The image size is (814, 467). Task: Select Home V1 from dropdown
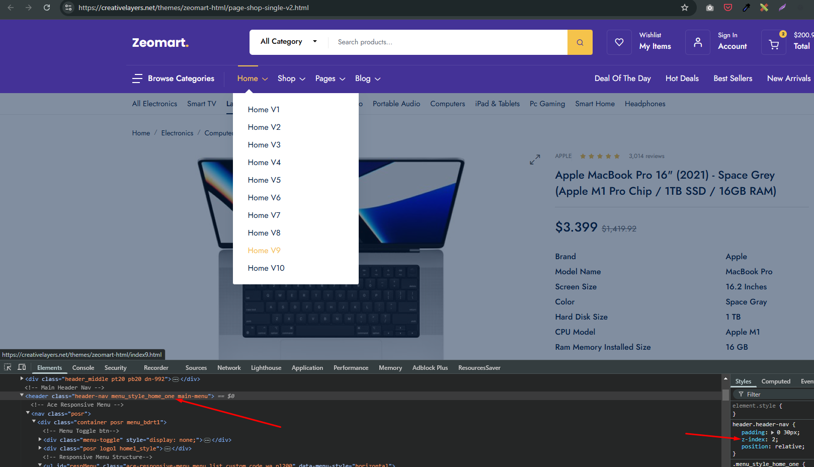(x=264, y=110)
